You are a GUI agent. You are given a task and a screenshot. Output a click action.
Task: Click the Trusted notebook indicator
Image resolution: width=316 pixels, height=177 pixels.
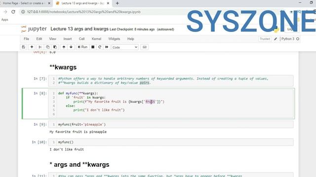265,39
